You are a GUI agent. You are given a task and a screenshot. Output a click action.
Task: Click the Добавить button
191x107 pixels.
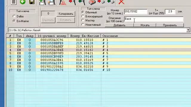click(x=119, y=25)
